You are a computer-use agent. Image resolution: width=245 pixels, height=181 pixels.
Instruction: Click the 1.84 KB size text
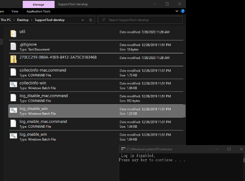coord(132,139)
